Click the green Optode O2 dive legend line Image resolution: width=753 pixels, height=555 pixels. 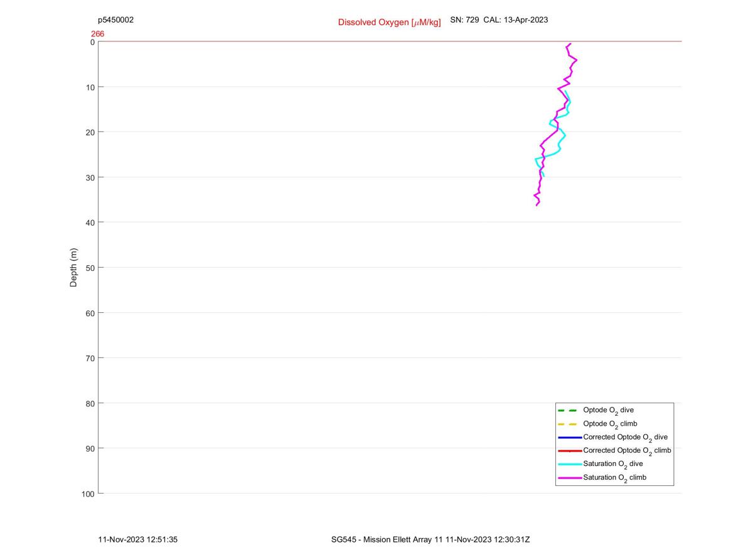(570, 410)
